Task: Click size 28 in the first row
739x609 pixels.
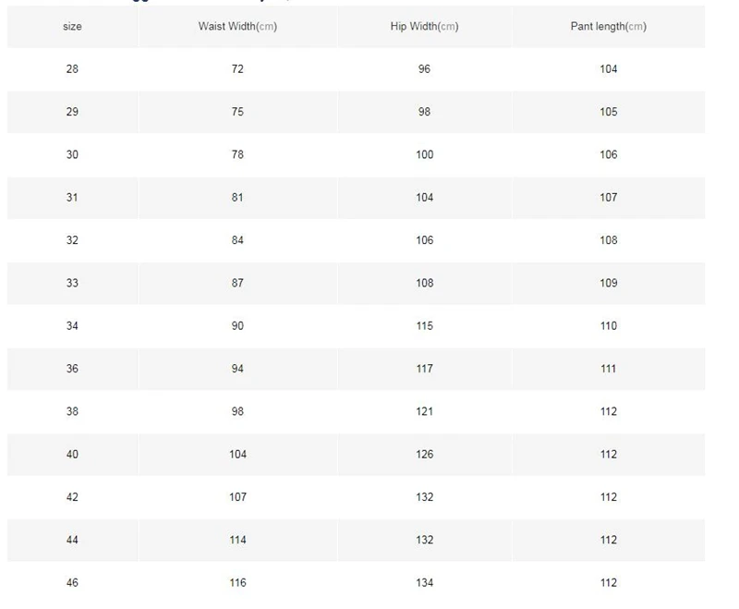Action: (x=72, y=69)
